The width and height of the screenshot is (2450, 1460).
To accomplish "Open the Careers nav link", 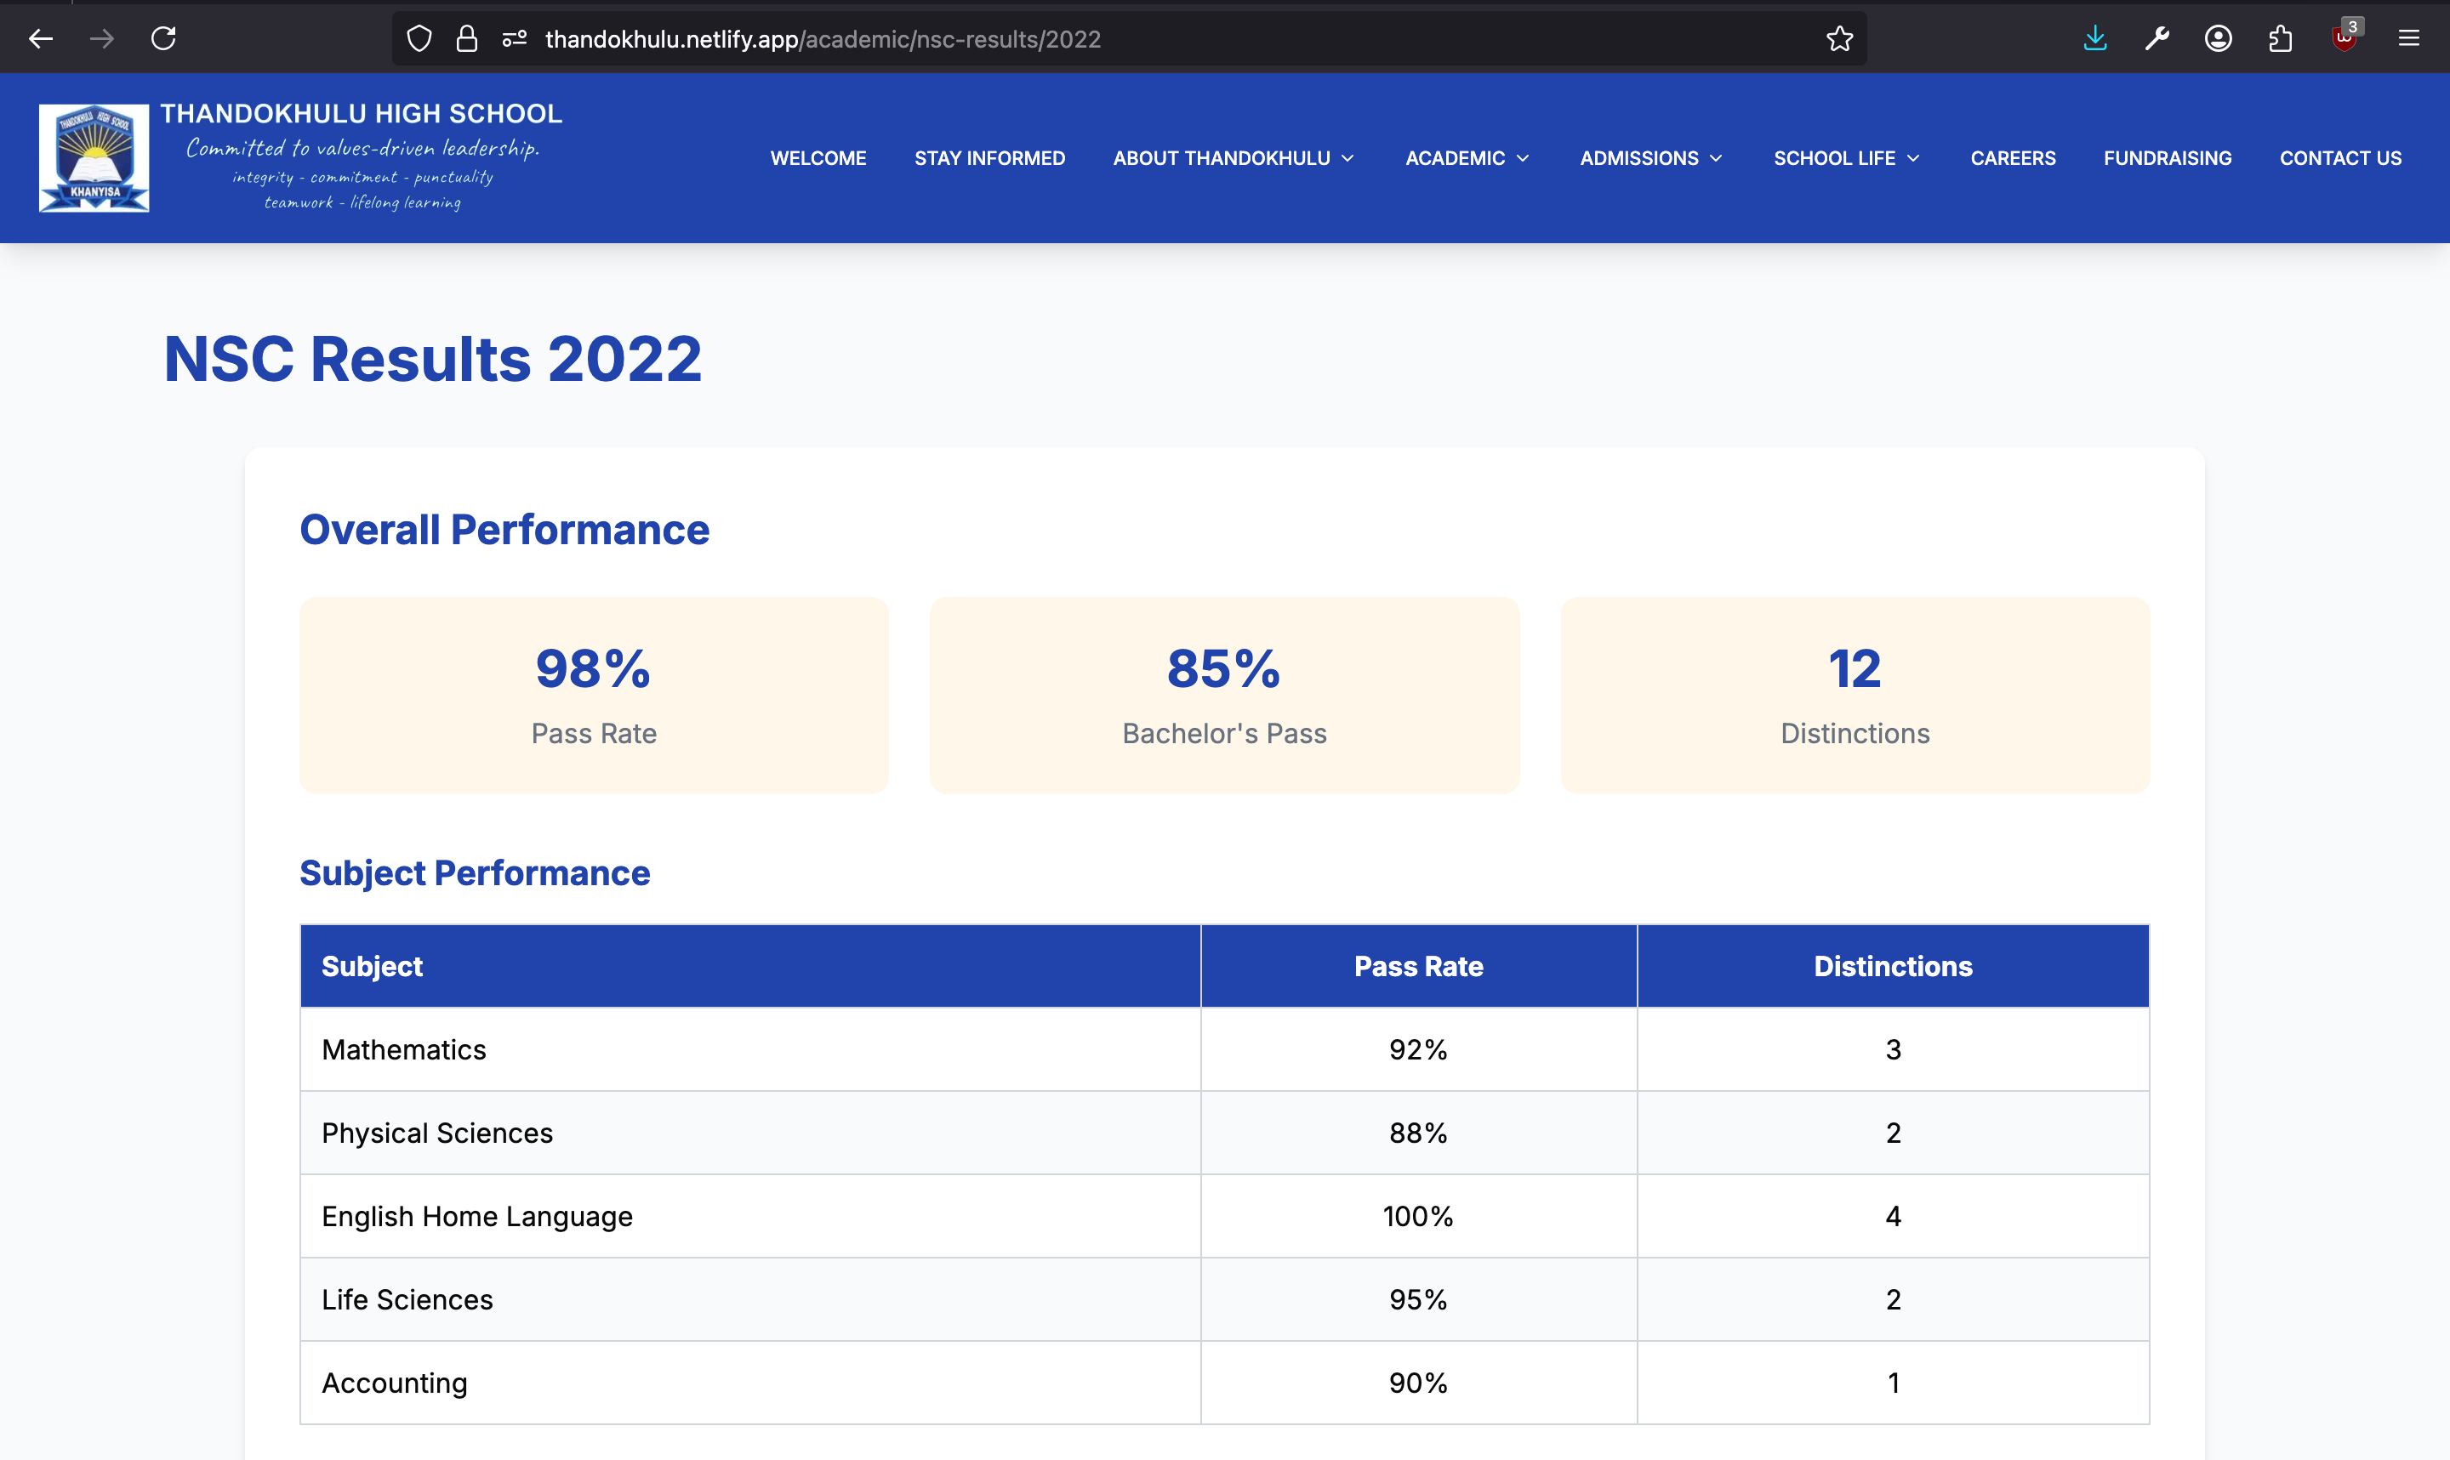I will [2012, 158].
